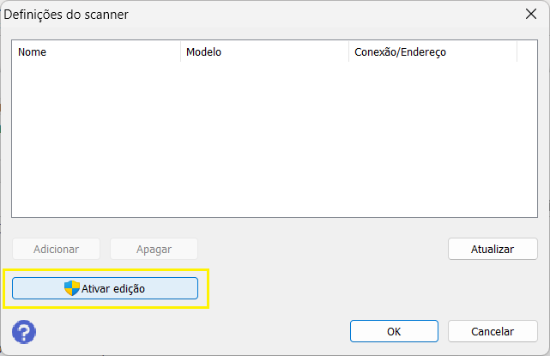Click the empty list area under Modelo column
Image resolution: width=550 pixels, height=356 pixels.
coord(264,137)
